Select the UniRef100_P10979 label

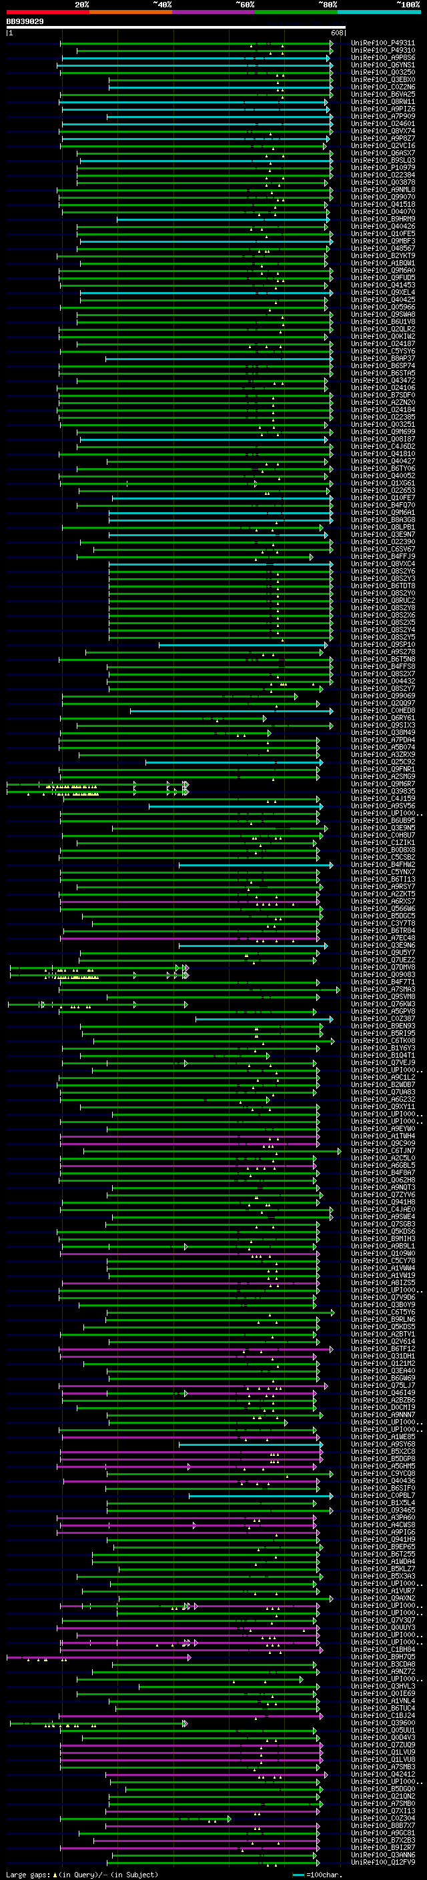click(x=382, y=168)
